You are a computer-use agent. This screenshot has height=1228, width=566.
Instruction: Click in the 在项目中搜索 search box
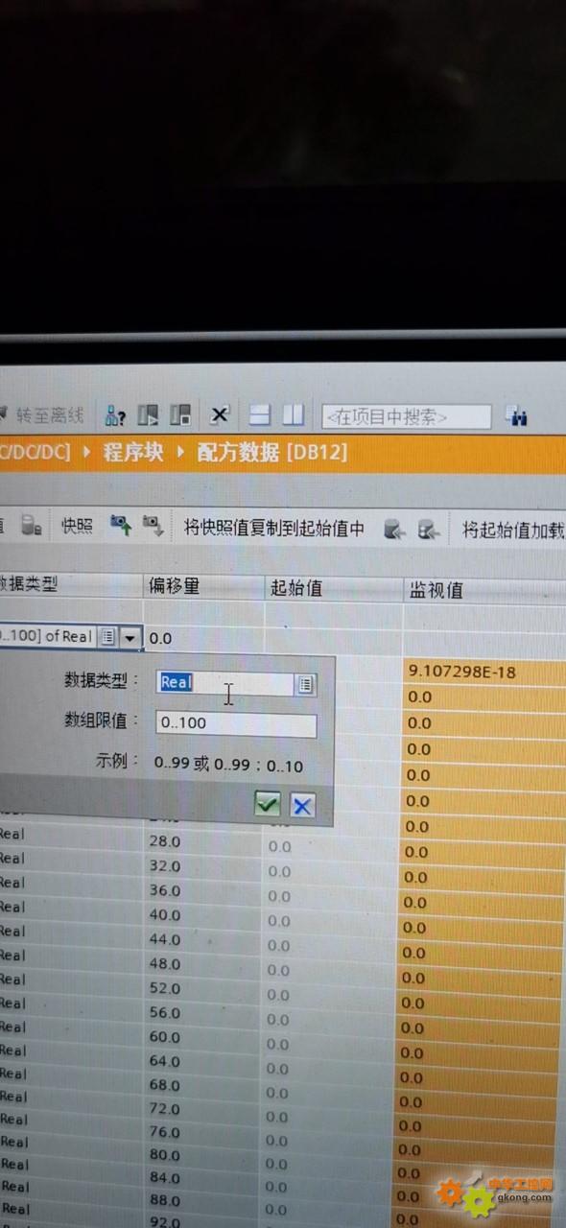(x=406, y=416)
